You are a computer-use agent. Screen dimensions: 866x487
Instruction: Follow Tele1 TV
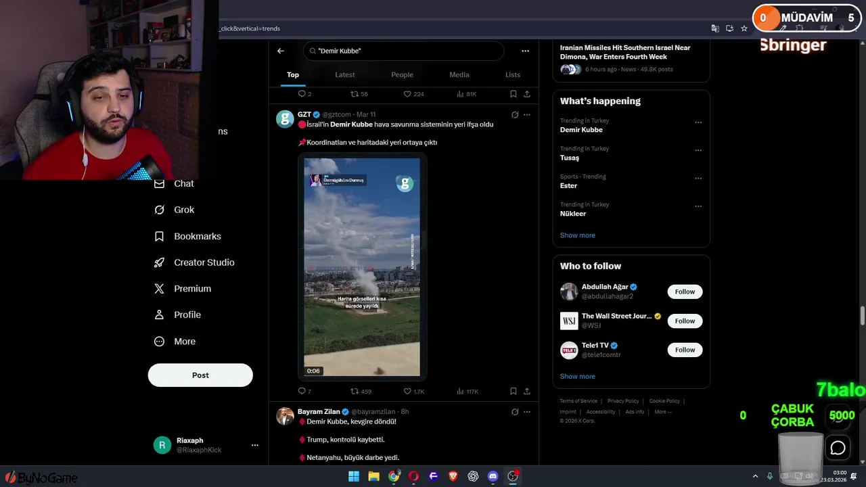tap(685, 350)
